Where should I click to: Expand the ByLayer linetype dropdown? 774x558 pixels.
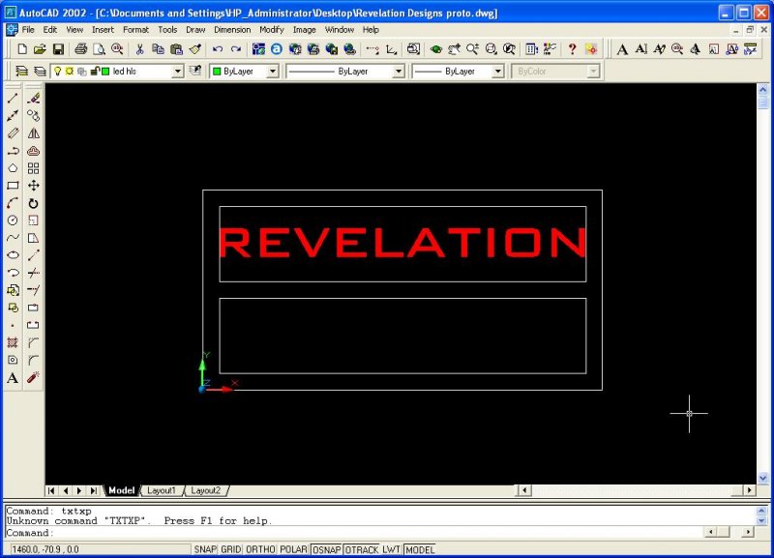tap(398, 72)
